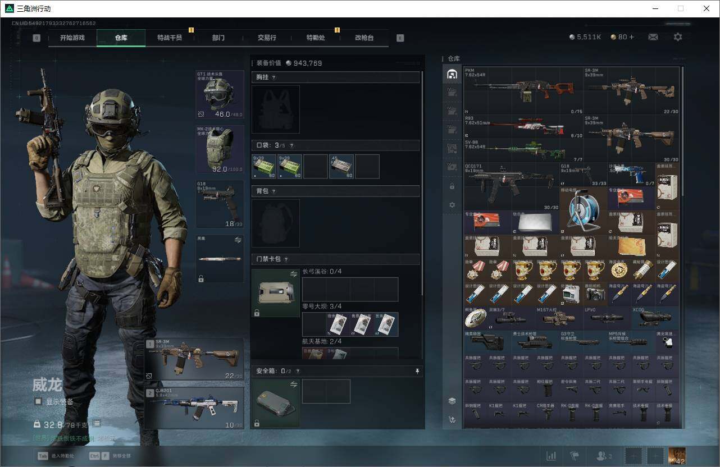Open the player avatar at bottom right

[677, 456]
